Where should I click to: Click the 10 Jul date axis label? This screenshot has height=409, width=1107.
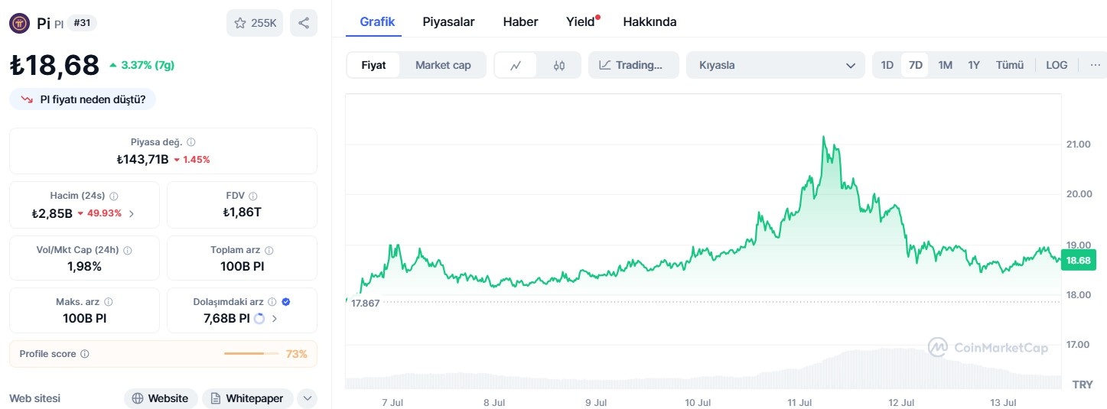pyautogui.click(x=698, y=402)
